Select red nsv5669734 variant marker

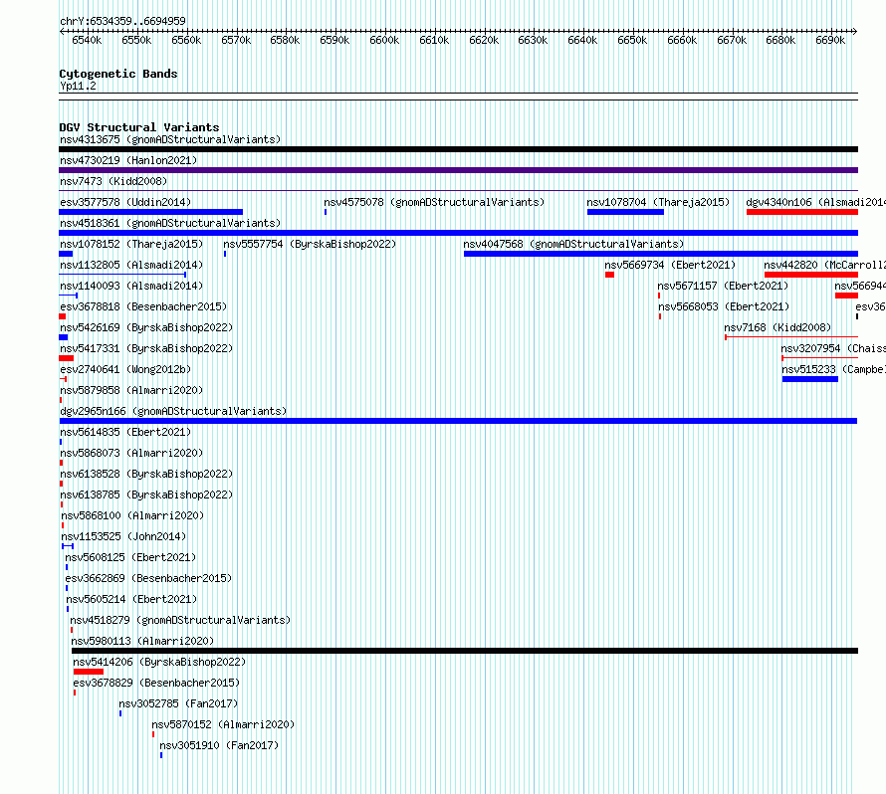(x=609, y=275)
